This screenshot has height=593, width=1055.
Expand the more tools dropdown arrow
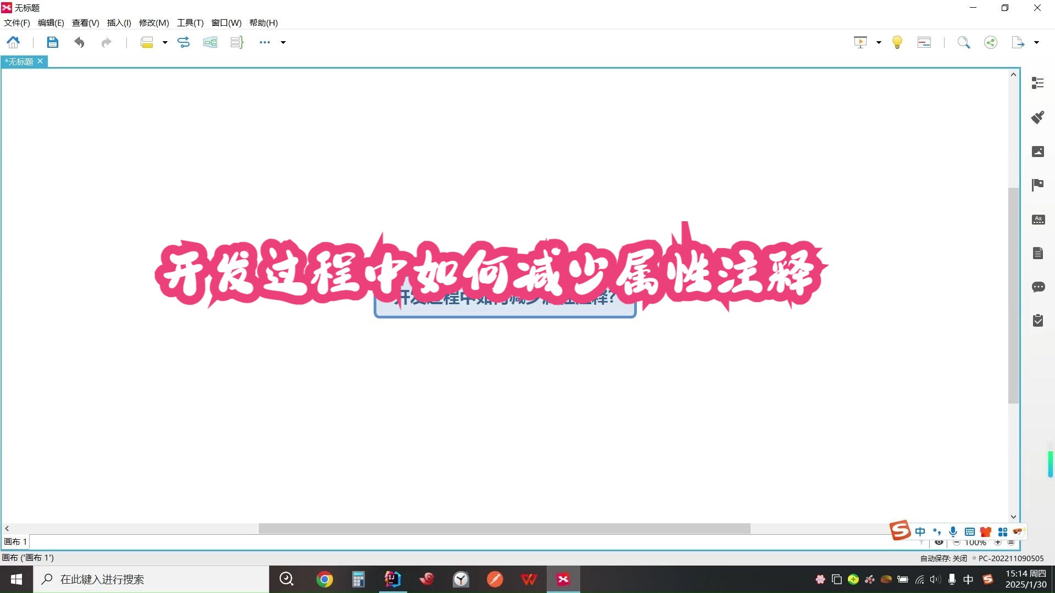tap(284, 42)
